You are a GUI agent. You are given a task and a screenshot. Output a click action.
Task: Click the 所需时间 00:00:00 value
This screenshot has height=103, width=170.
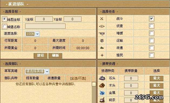tap(83, 48)
